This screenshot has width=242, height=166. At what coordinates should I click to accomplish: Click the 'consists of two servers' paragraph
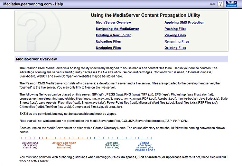(x=120, y=85)
